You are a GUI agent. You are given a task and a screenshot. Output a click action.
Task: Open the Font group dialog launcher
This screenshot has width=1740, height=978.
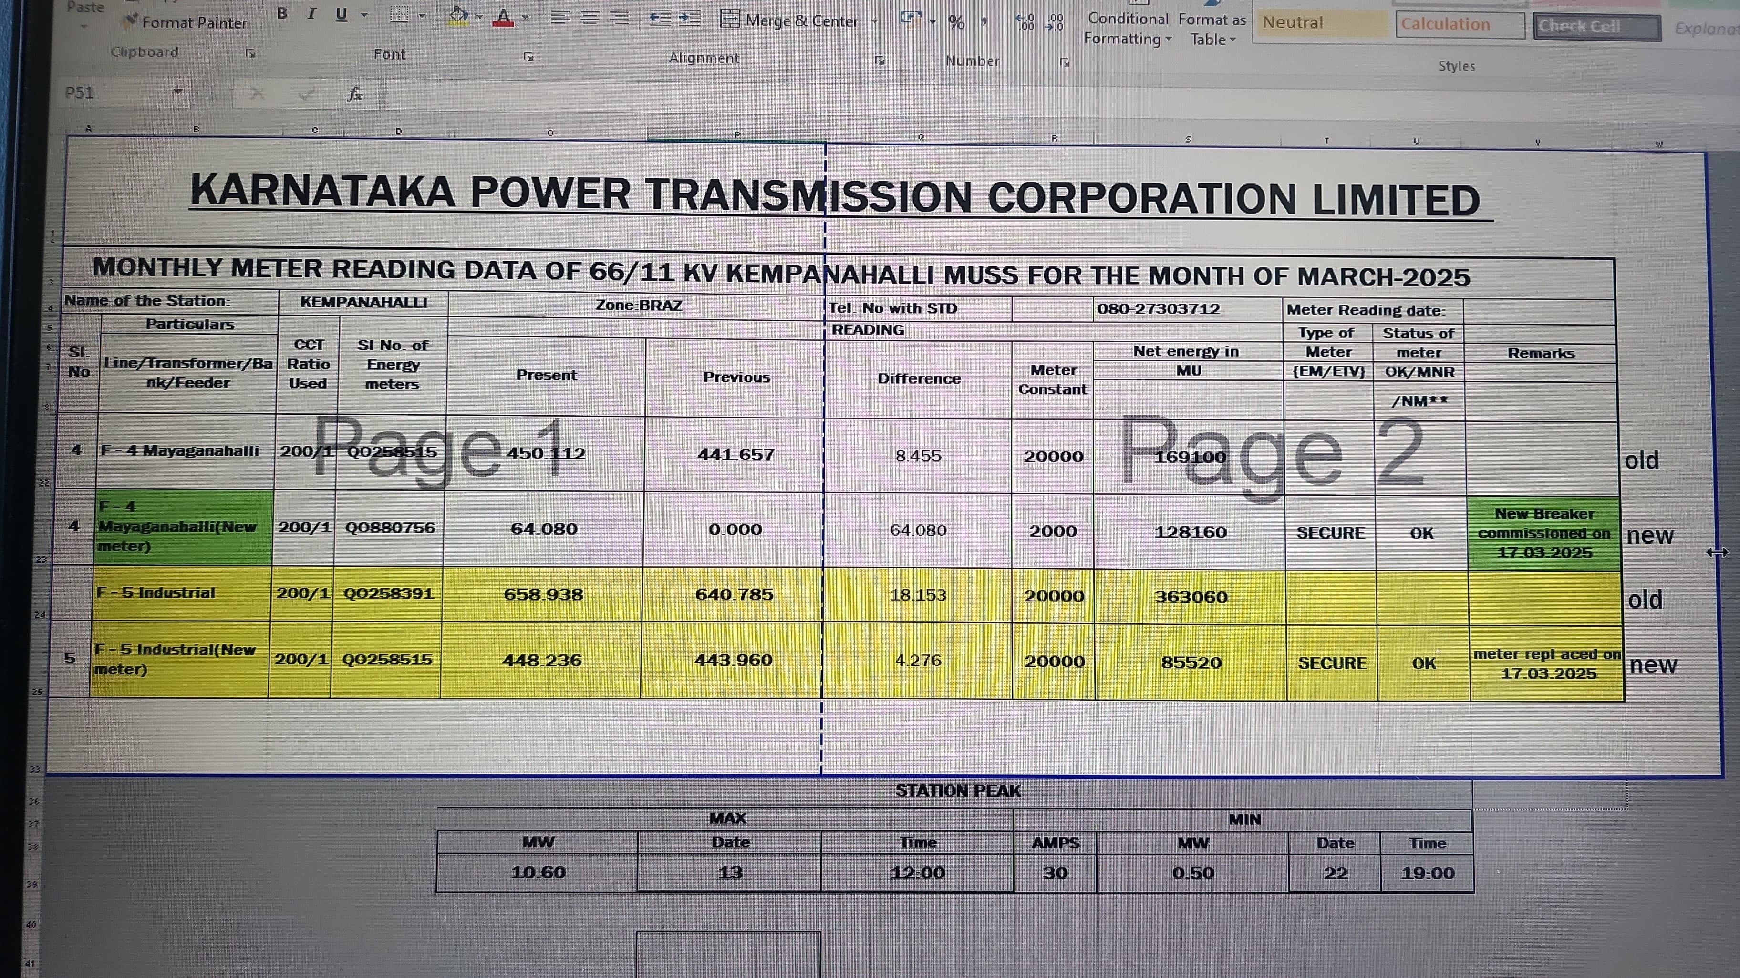[x=528, y=57]
